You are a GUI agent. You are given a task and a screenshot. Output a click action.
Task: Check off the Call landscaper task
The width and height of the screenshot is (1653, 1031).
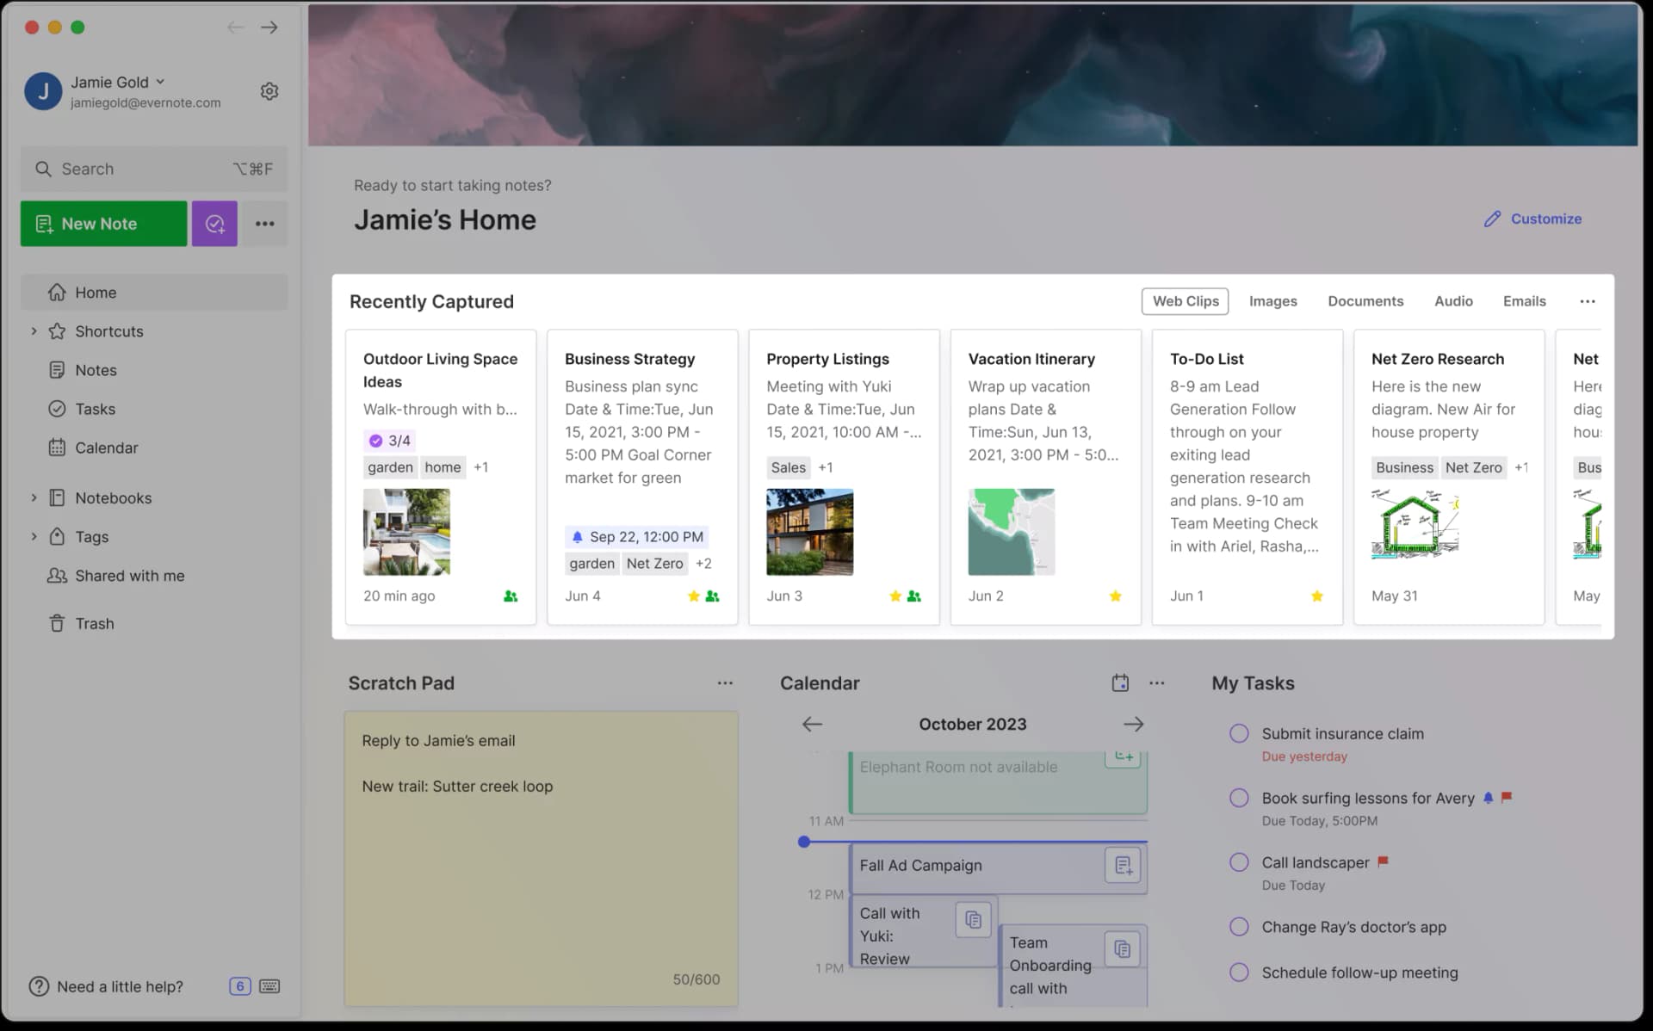click(1239, 861)
